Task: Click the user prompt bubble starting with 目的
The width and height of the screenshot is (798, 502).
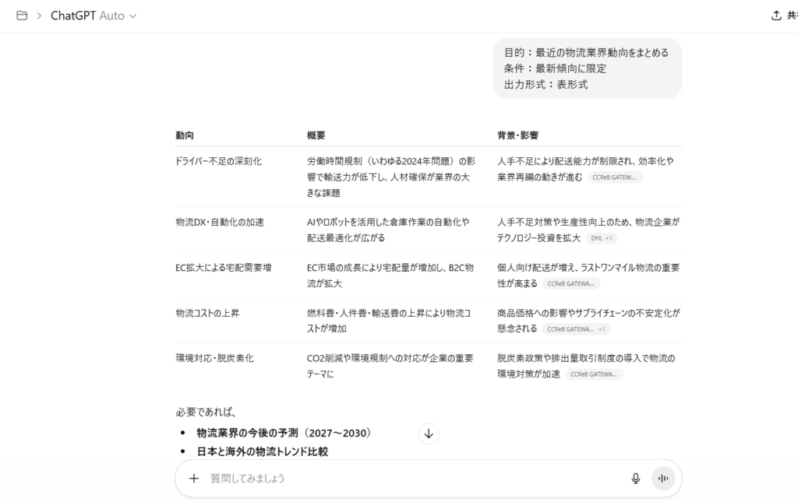Action: [586, 68]
